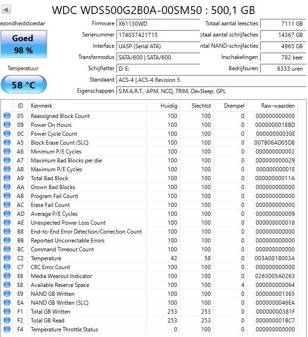Click status icon for Reported Uncorrectable Errors
The height and width of the screenshot is (337, 308).
pos(7,240)
